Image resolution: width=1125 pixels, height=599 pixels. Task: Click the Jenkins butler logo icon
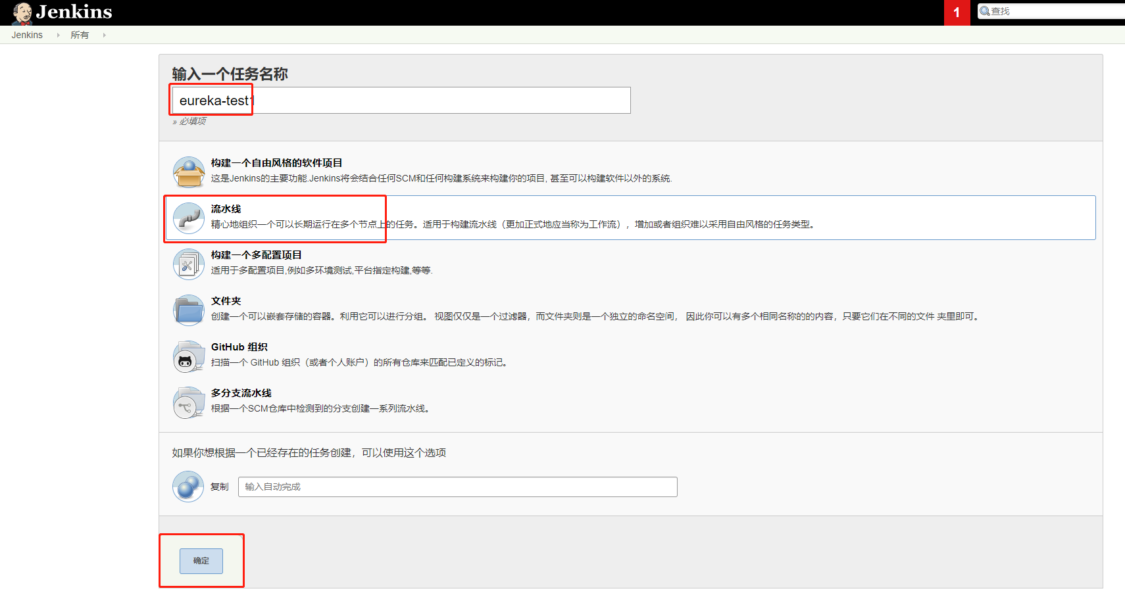click(23, 12)
